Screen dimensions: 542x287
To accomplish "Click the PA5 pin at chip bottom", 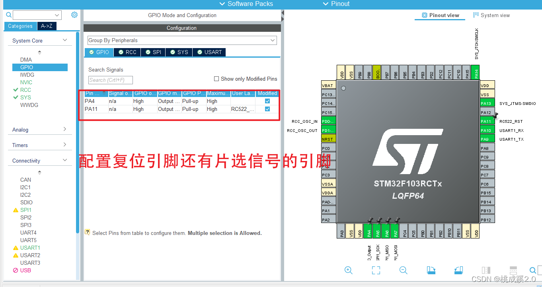I will click(378, 231).
